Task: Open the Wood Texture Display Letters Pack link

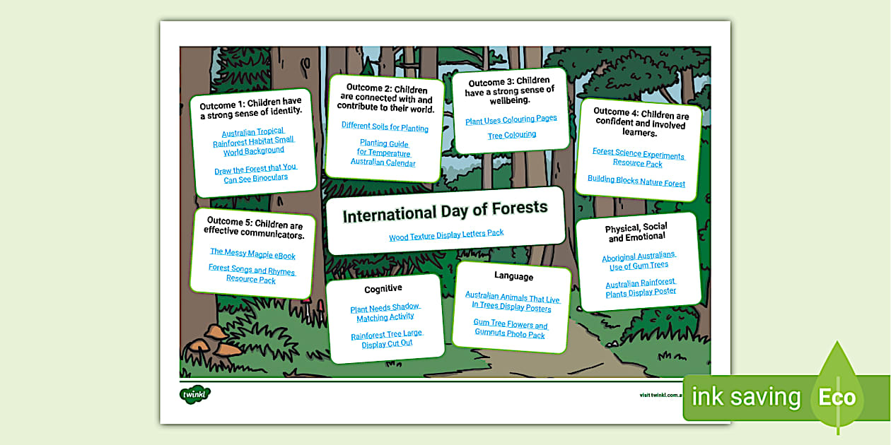Action: [x=447, y=232]
